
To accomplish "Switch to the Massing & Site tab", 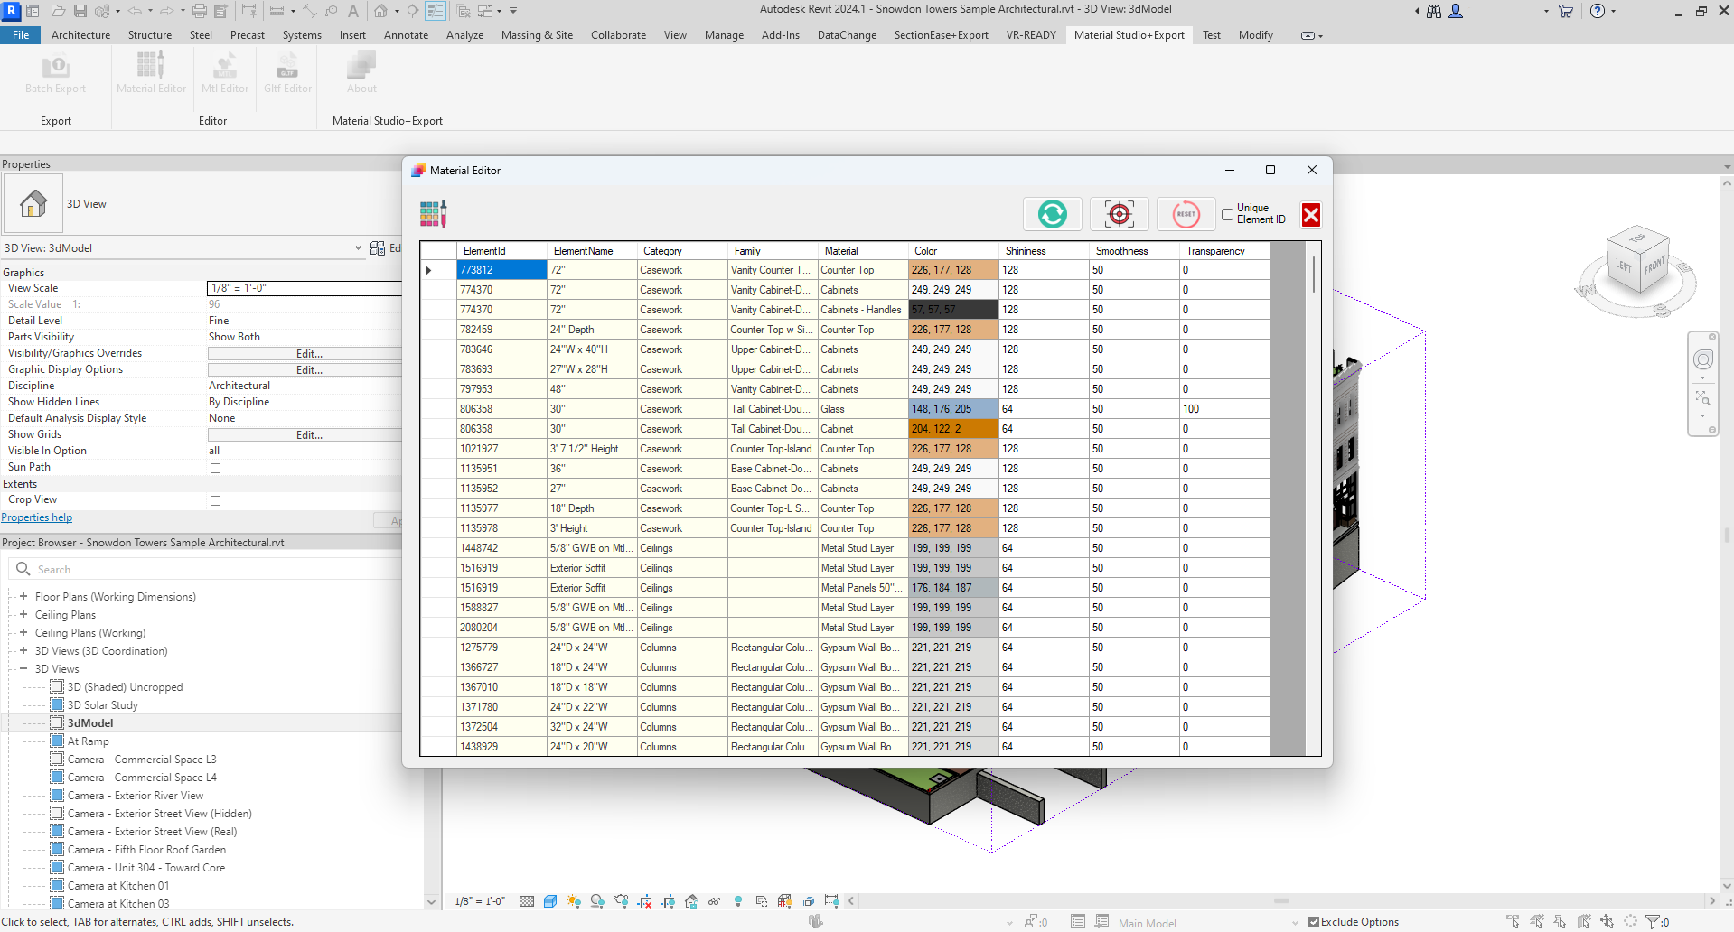I will click(537, 35).
